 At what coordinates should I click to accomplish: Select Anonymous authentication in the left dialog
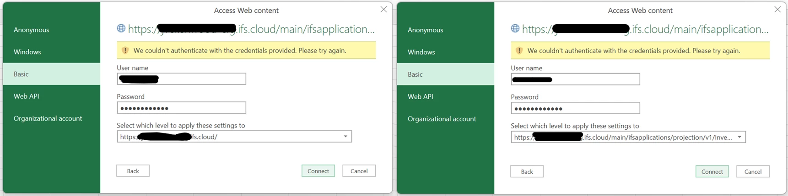31,30
